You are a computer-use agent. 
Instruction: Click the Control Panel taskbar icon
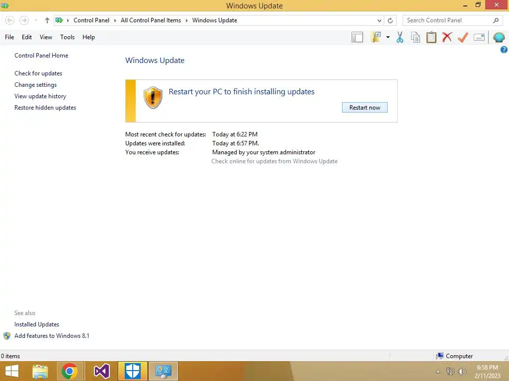coord(163,371)
